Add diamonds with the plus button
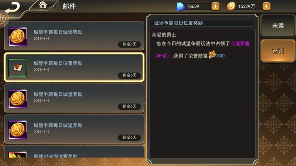 215,6
